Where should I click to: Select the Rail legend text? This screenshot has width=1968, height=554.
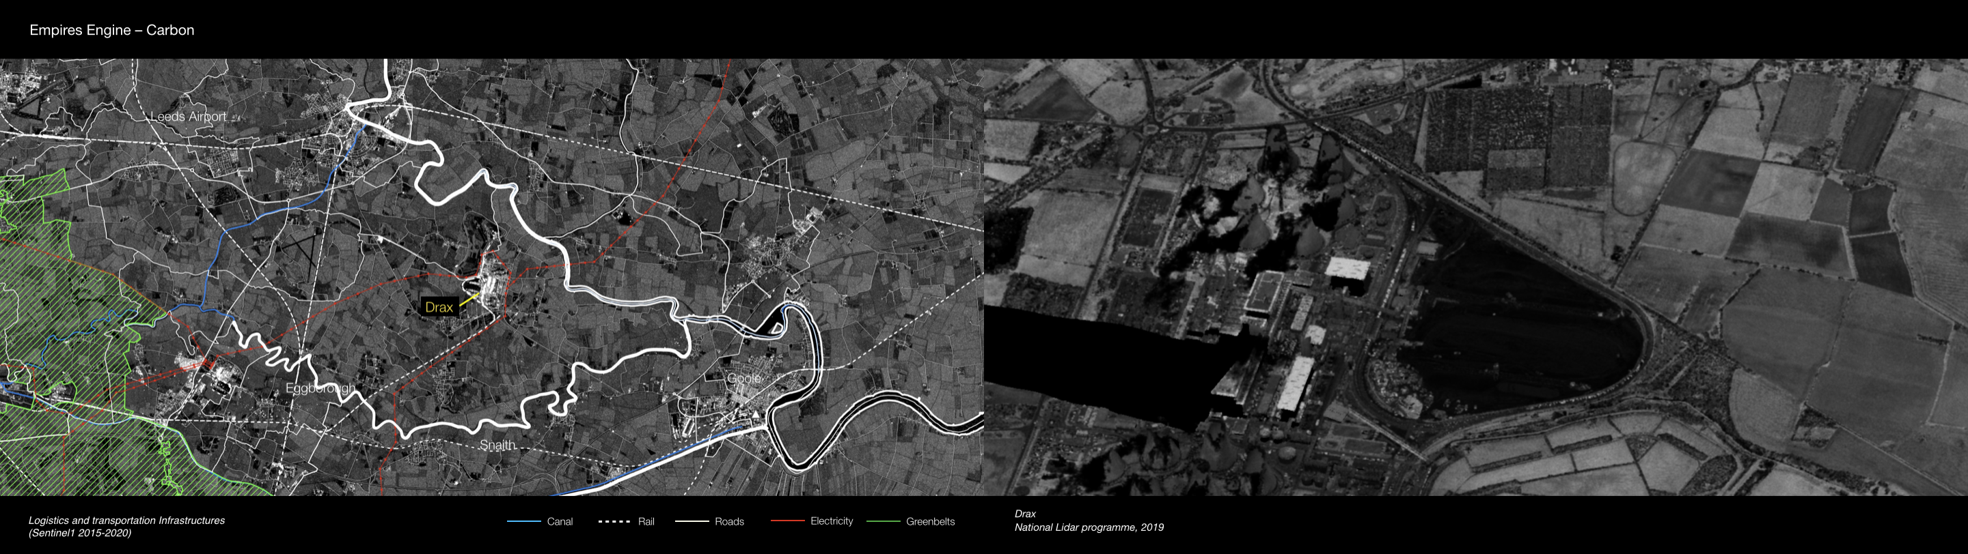pyautogui.click(x=646, y=522)
